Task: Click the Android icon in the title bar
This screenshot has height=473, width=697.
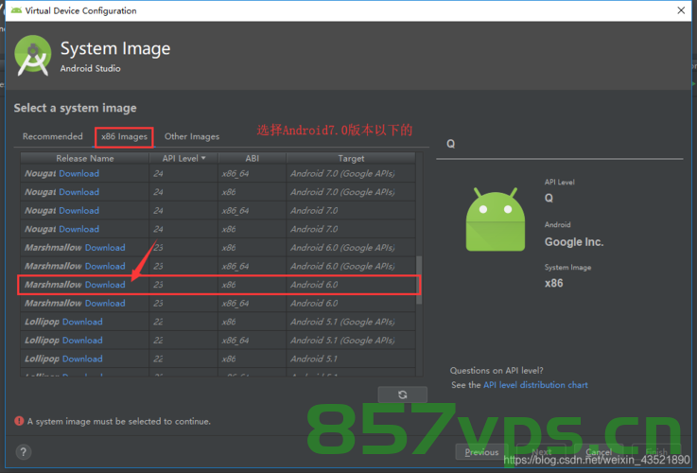Action: (16, 10)
